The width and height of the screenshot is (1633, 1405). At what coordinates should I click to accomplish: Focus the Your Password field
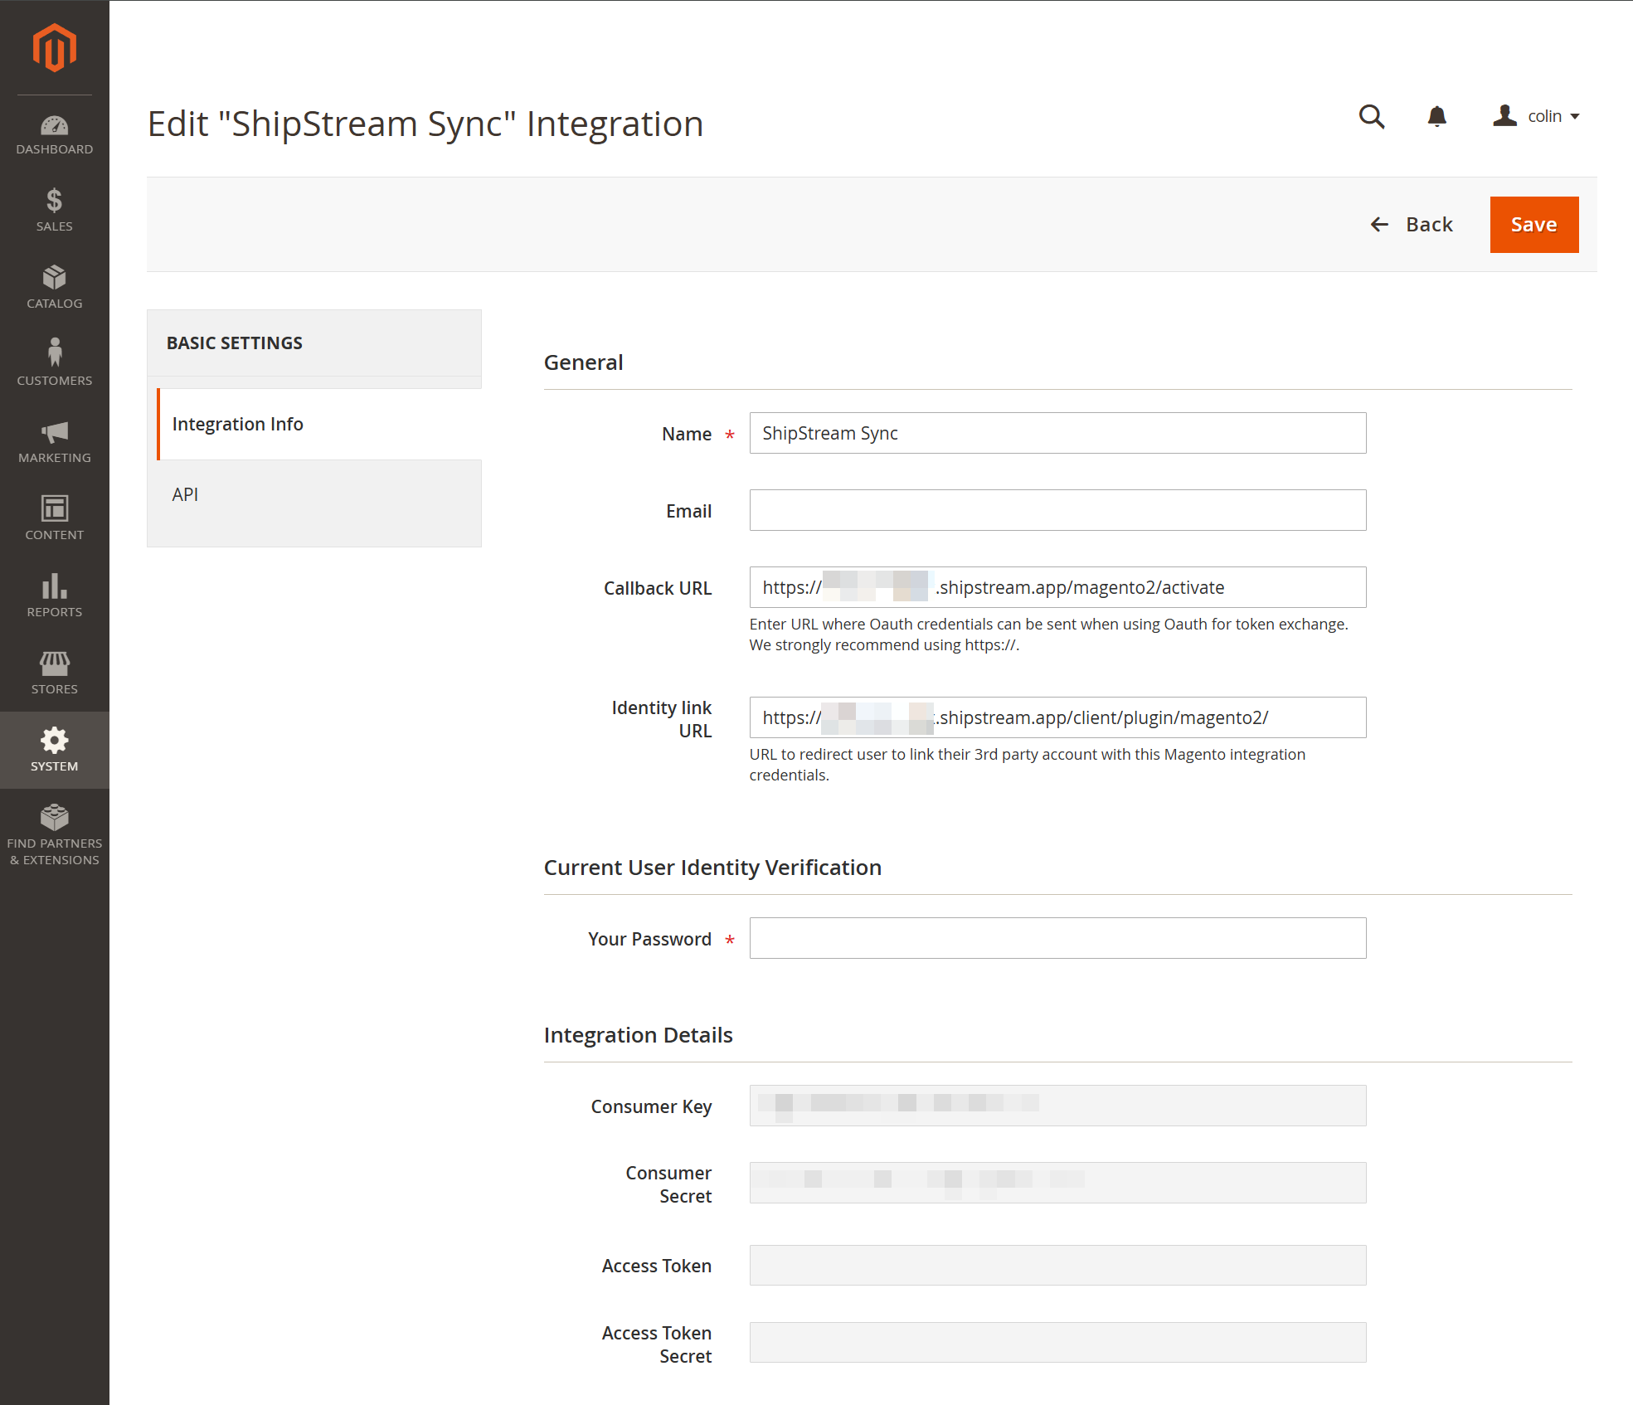(x=1057, y=938)
